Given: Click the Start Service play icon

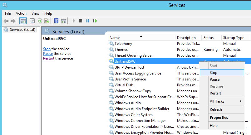Looking at the screenshot, I should point(73,21).
